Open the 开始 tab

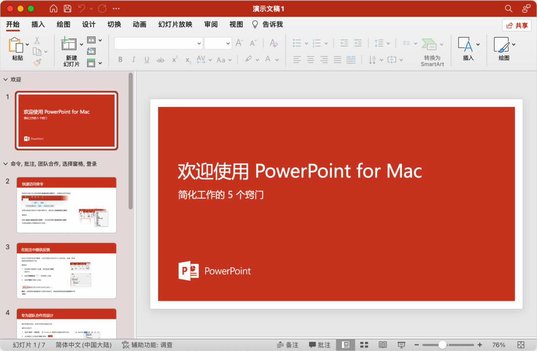13,24
